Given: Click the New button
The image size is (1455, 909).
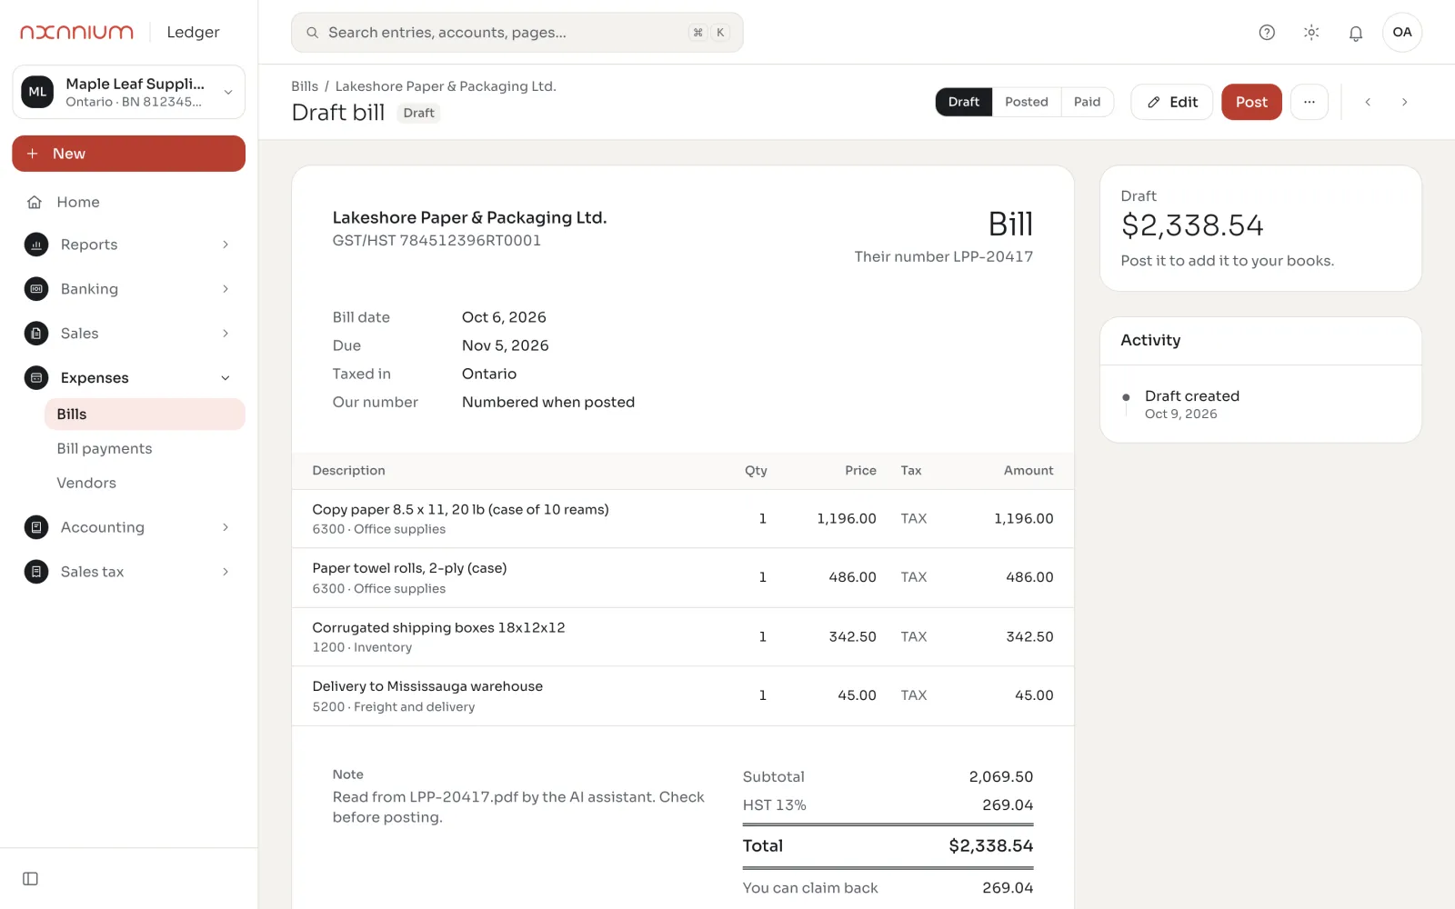Looking at the screenshot, I should [128, 154].
